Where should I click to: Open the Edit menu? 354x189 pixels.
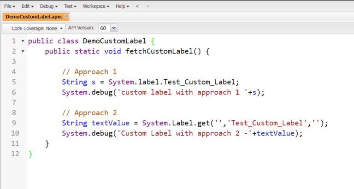coord(27,6)
